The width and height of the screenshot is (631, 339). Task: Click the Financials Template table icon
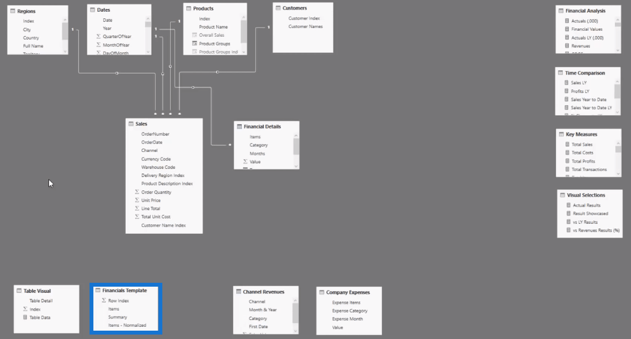point(98,290)
